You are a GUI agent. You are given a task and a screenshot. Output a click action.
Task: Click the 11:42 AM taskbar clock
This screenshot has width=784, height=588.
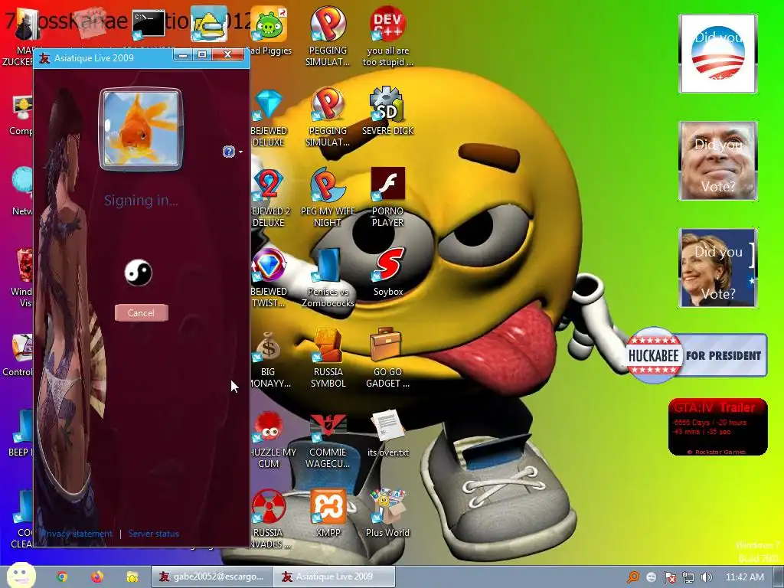point(744,577)
